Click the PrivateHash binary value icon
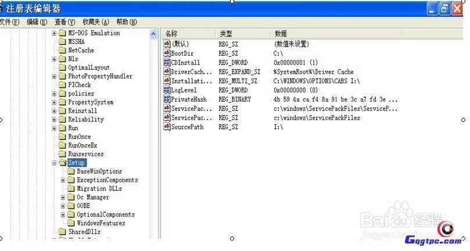 (x=167, y=99)
